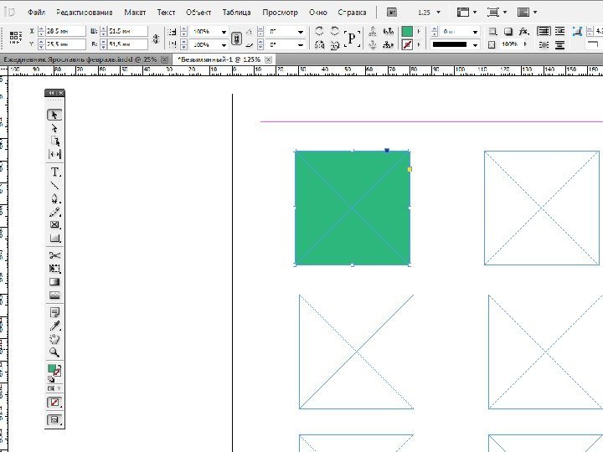This screenshot has height=452, width=603.
Task: Open scale X percentage dropdown
Action: tap(224, 32)
